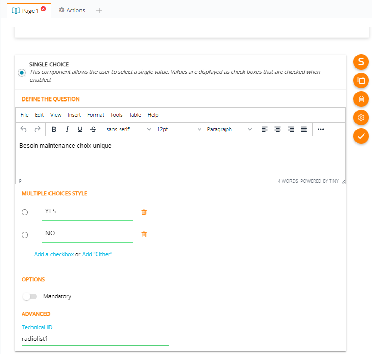Delete the component using the orange trash button

pos(361,99)
